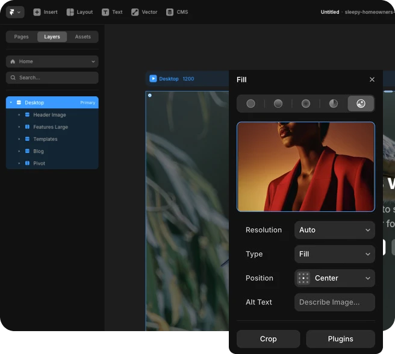Open the Resolution dropdown set to Auto
The height and width of the screenshot is (354, 395).
(334, 230)
